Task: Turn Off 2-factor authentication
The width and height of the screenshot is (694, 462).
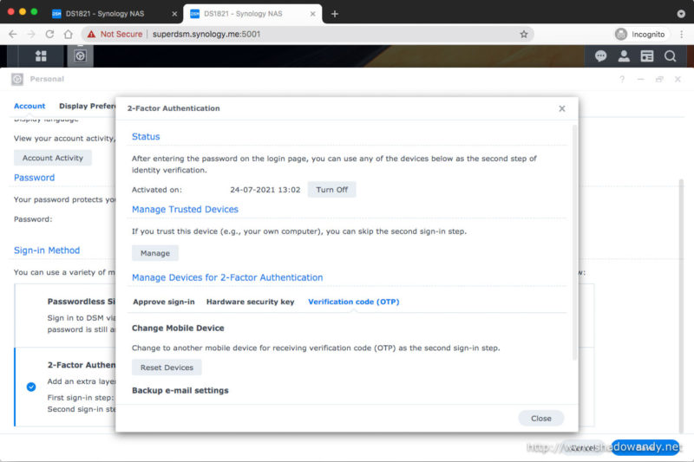Action: (x=331, y=190)
